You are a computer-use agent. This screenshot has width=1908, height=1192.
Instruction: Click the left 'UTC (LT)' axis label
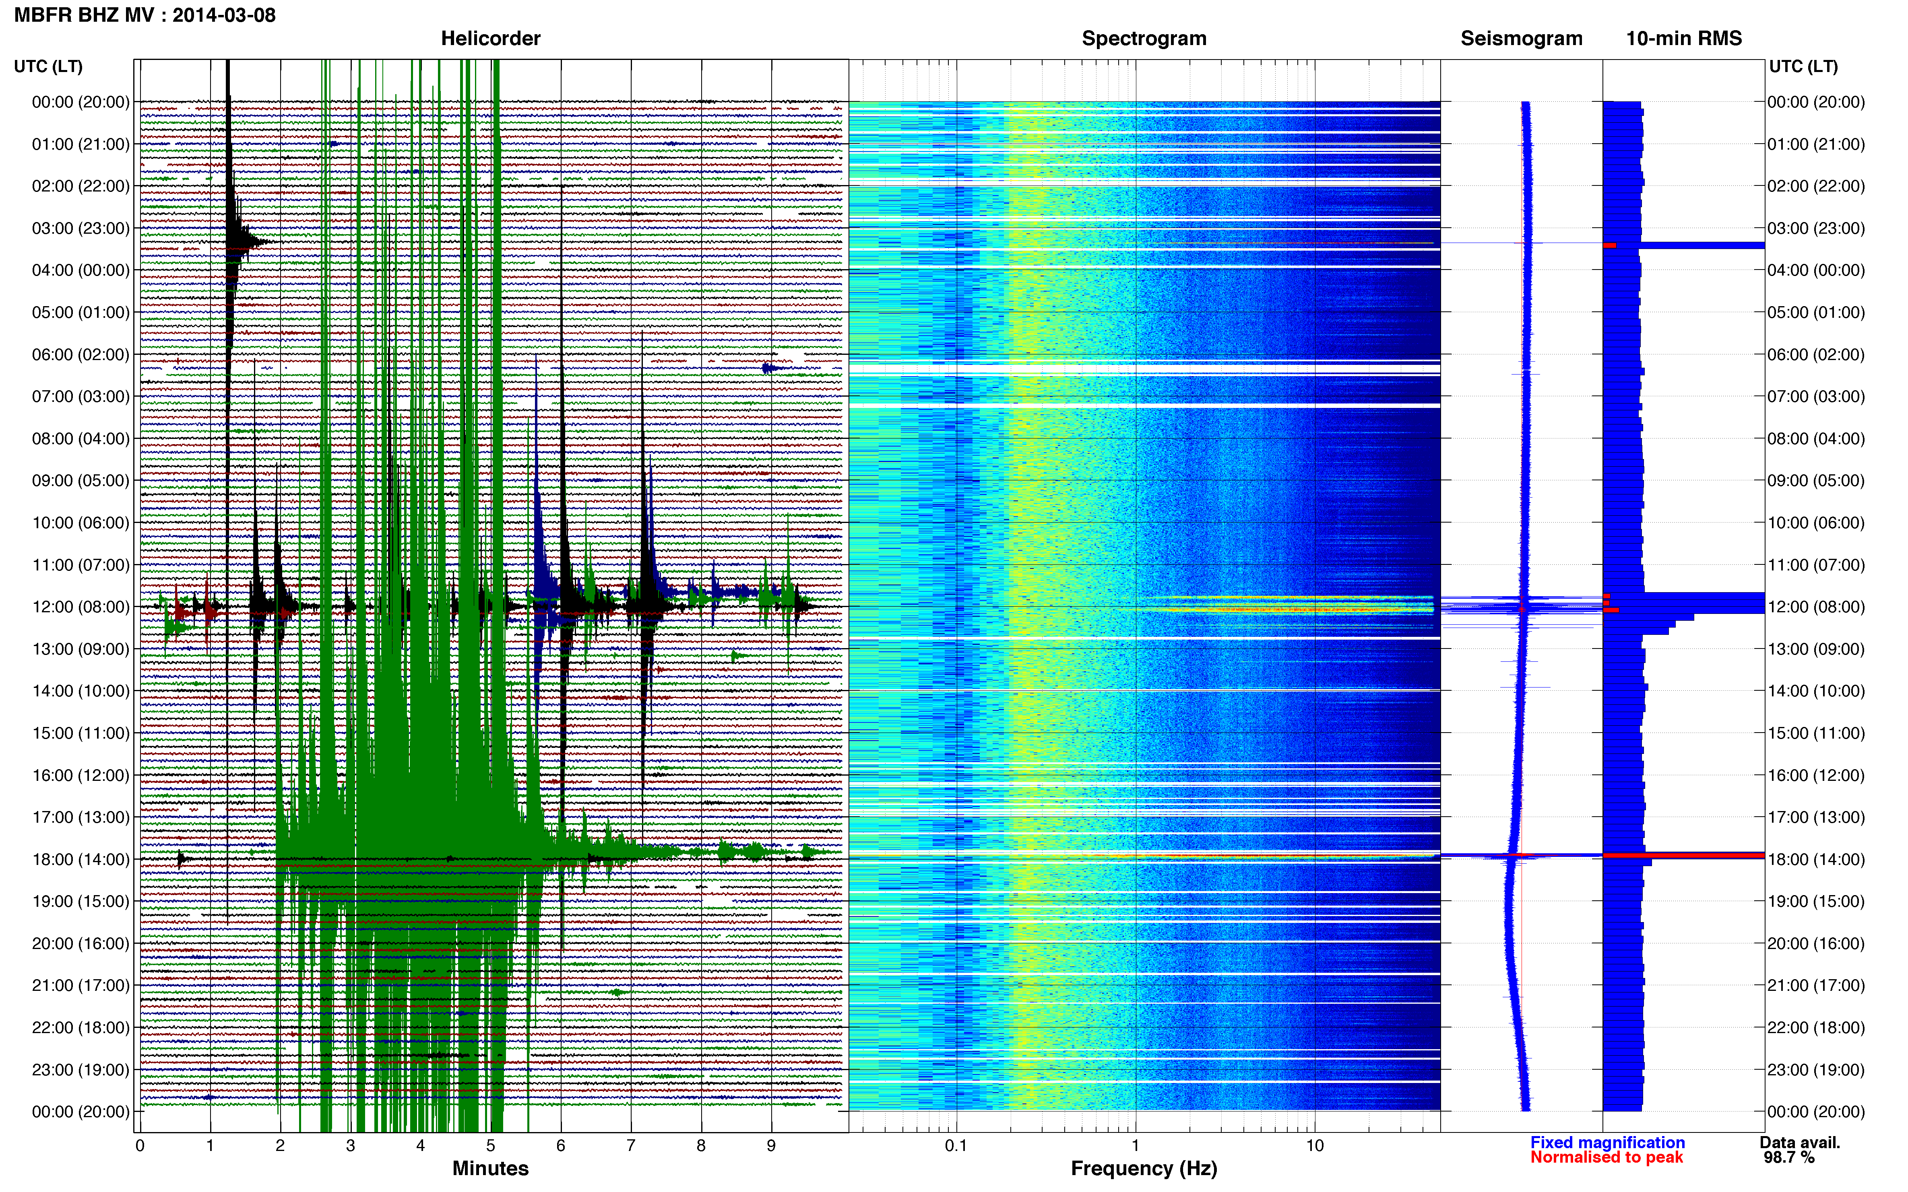click(x=48, y=66)
